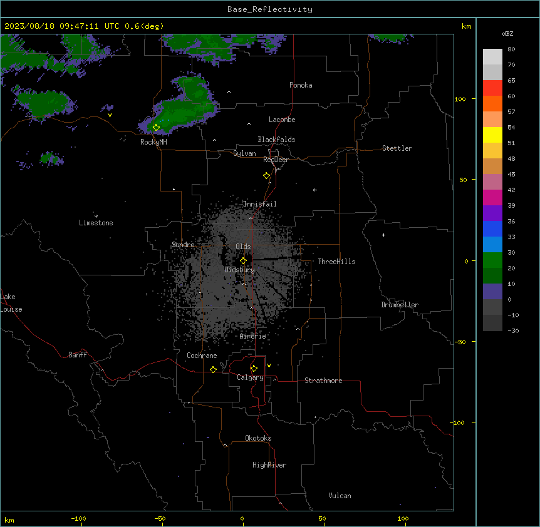
Task: Select the yellow diamond marker south of RedDeer
Action: 267,176
